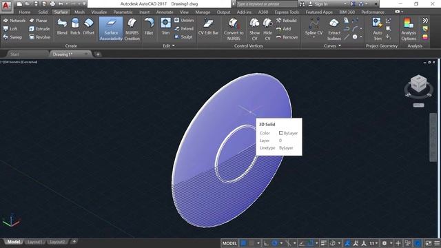Toggle Auto Trim

click(x=378, y=29)
